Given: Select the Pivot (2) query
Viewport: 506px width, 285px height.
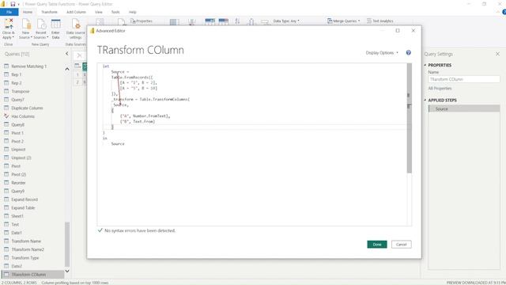Looking at the screenshot, I should [19, 174].
